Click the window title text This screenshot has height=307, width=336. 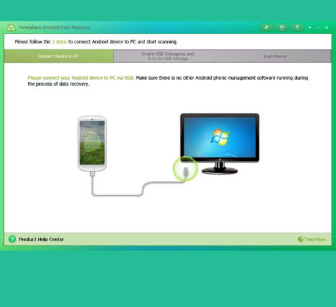(x=54, y=27)
